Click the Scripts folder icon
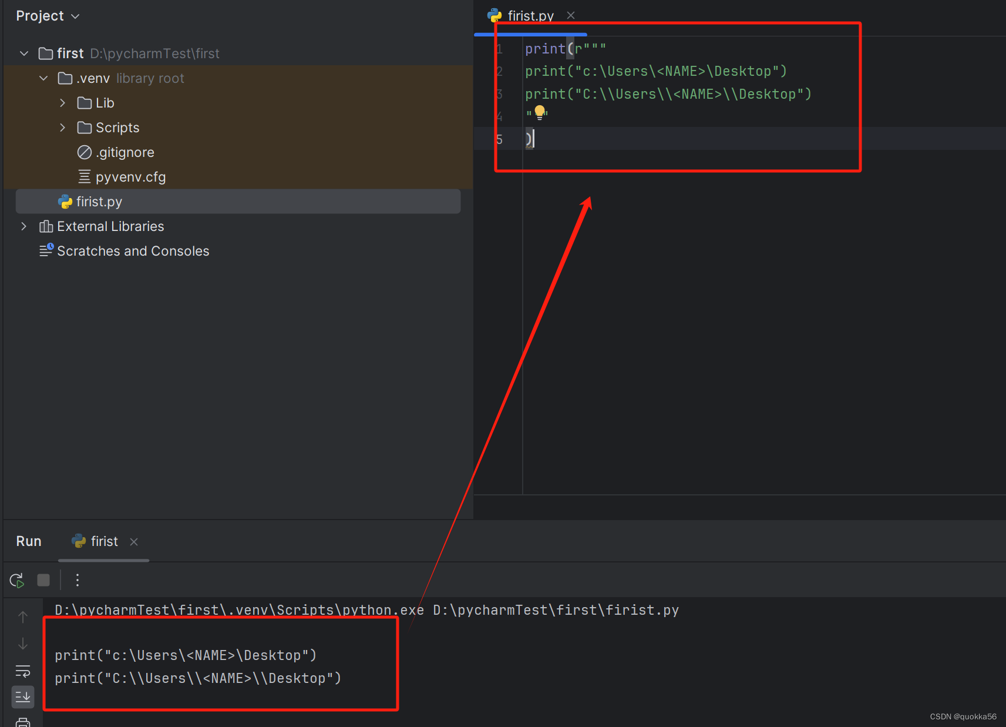Image resolution: width=1006 pixels, height=727 pixels. [85, 128]
